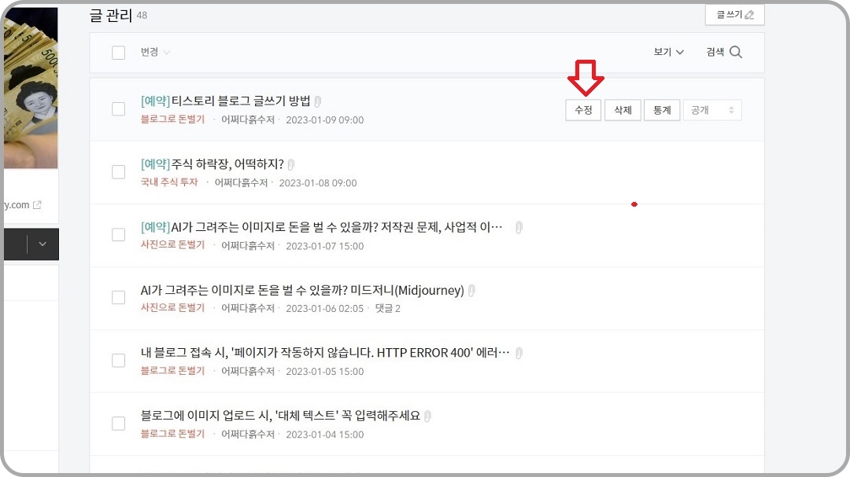Click the 통계 statistics button
Screen dimensions: 850x477
[662, 110]
